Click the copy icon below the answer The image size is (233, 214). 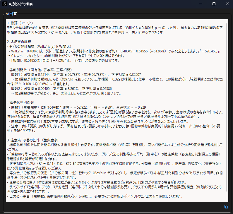point(226,207)
